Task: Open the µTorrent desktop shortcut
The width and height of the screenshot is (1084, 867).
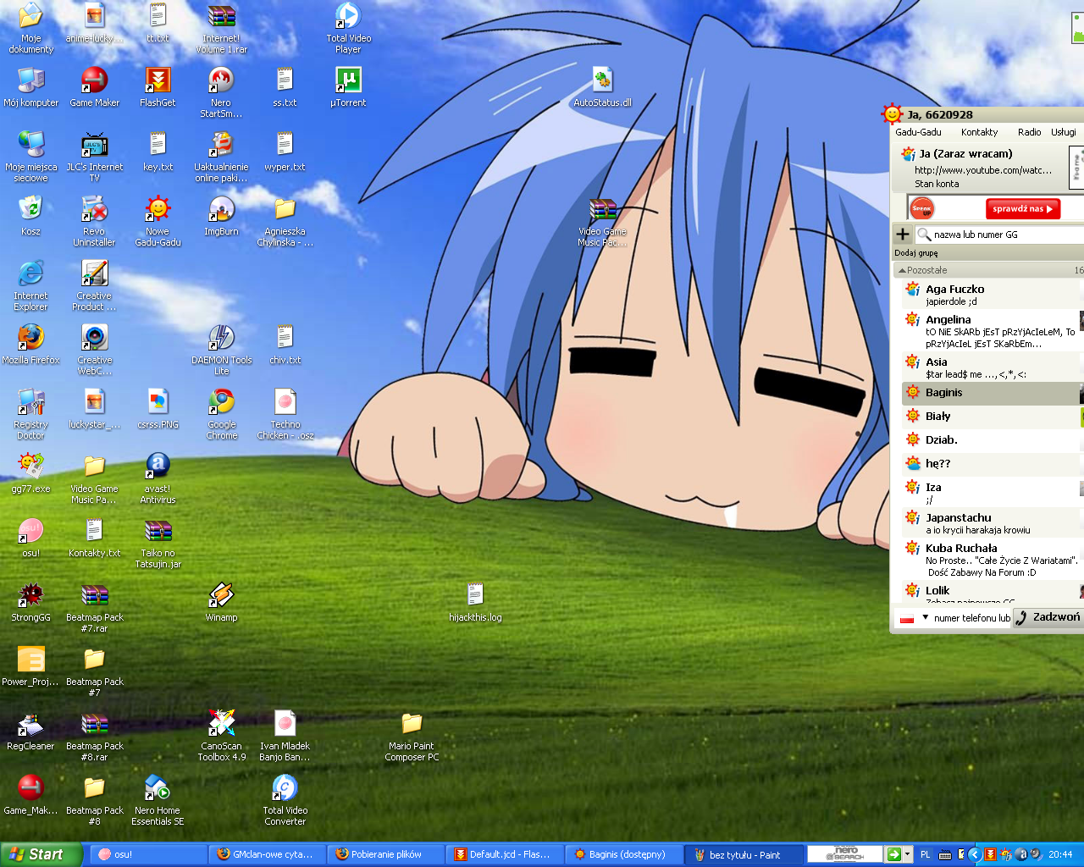Action: tap(348, 81)
